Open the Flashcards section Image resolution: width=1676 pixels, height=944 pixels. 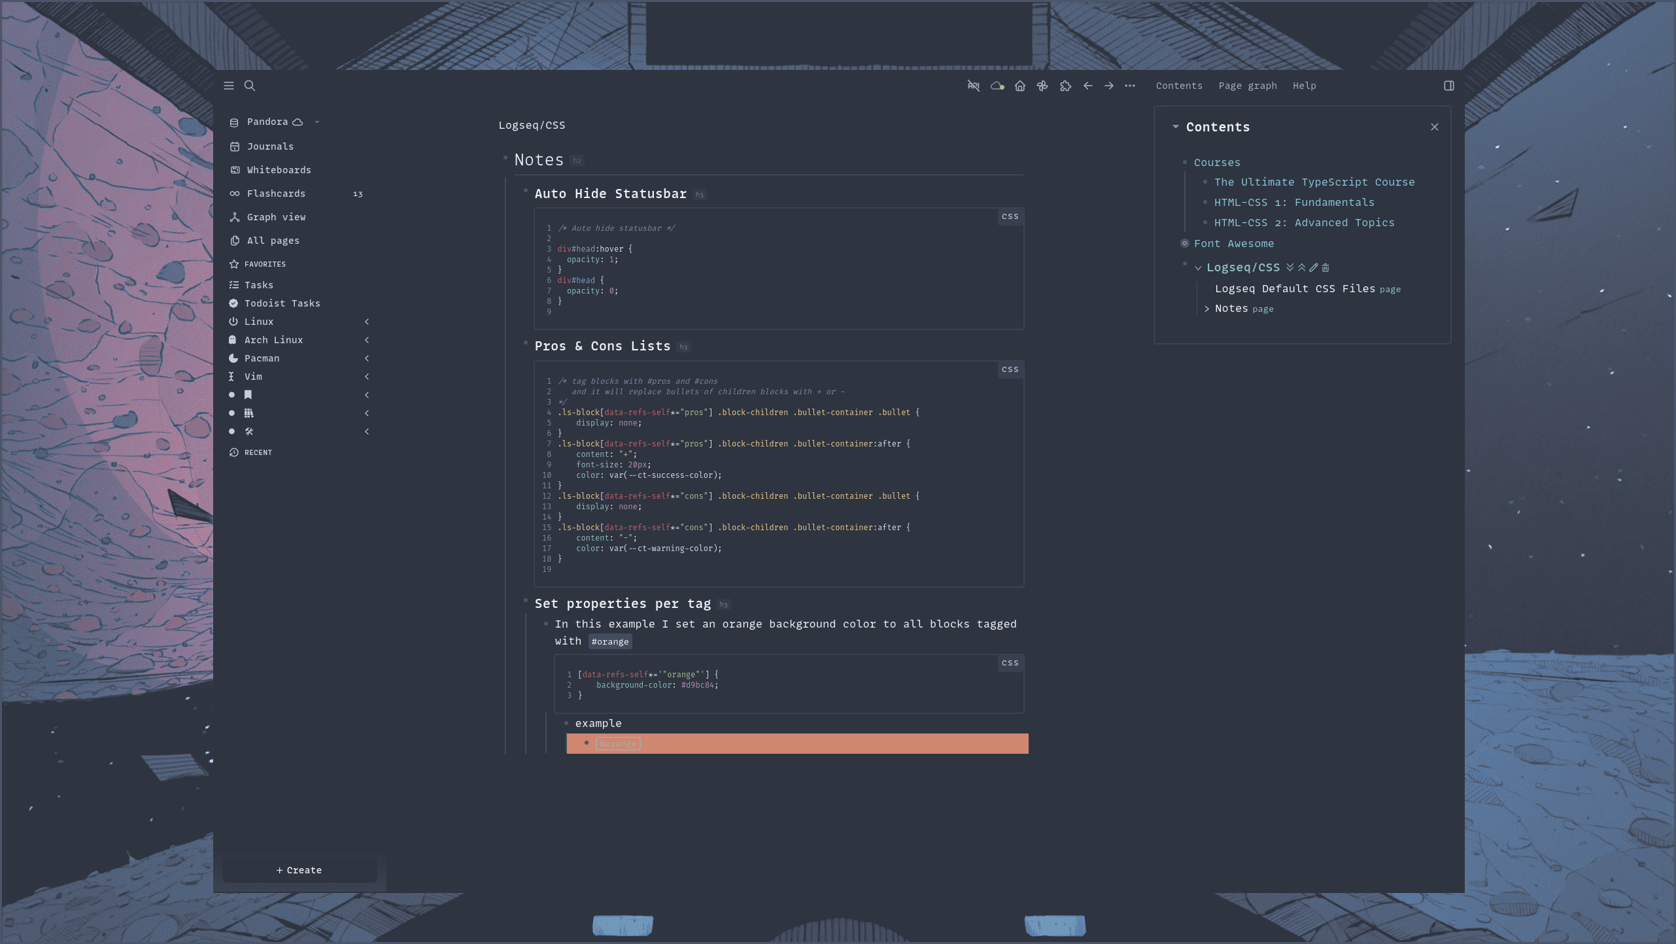click(x=276, y=194)
